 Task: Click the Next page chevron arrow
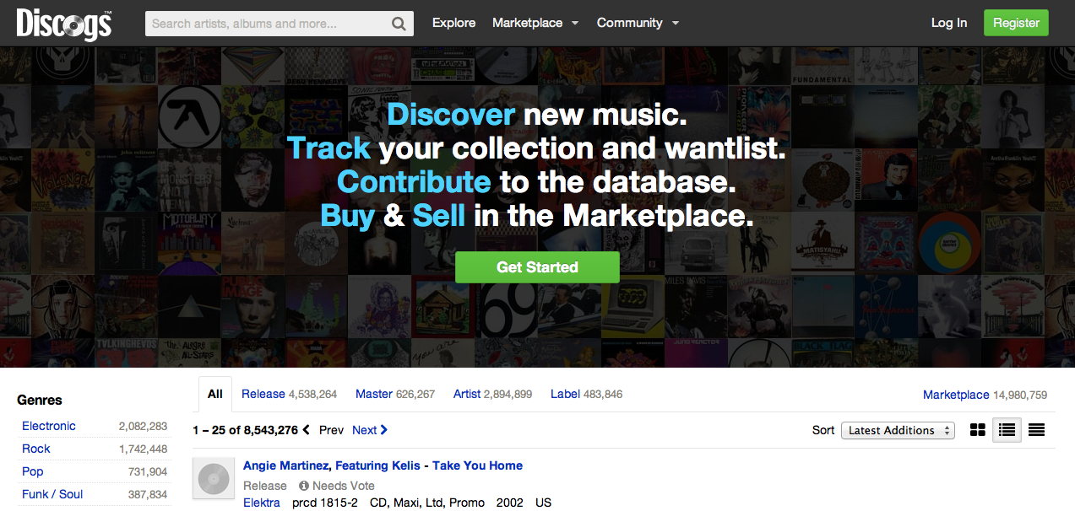(x=384, y=430)
